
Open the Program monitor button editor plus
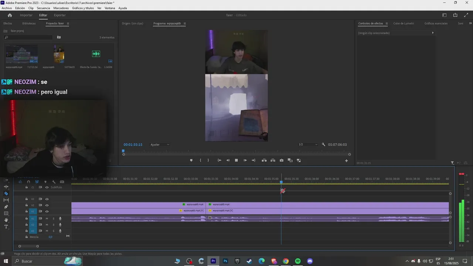pos(346,161)
